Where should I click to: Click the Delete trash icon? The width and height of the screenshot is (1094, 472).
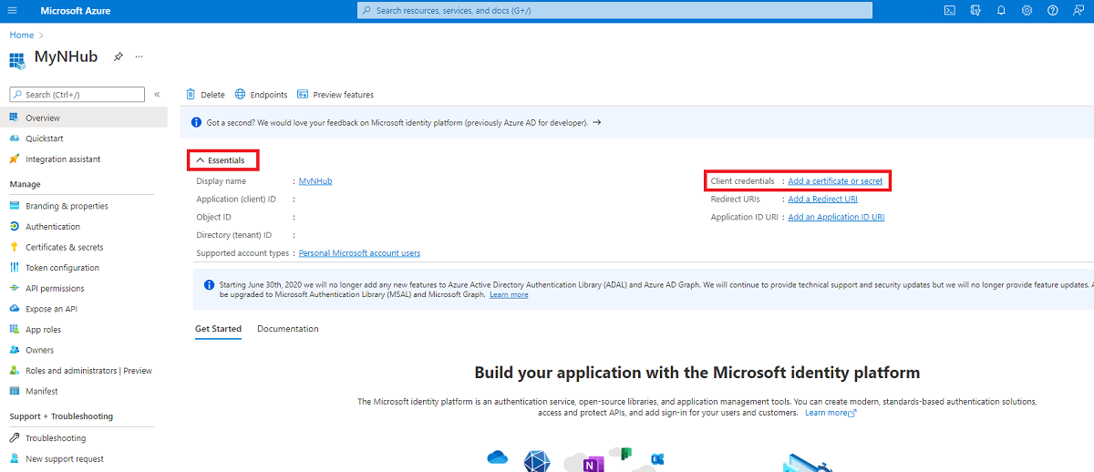pos(191,94)
